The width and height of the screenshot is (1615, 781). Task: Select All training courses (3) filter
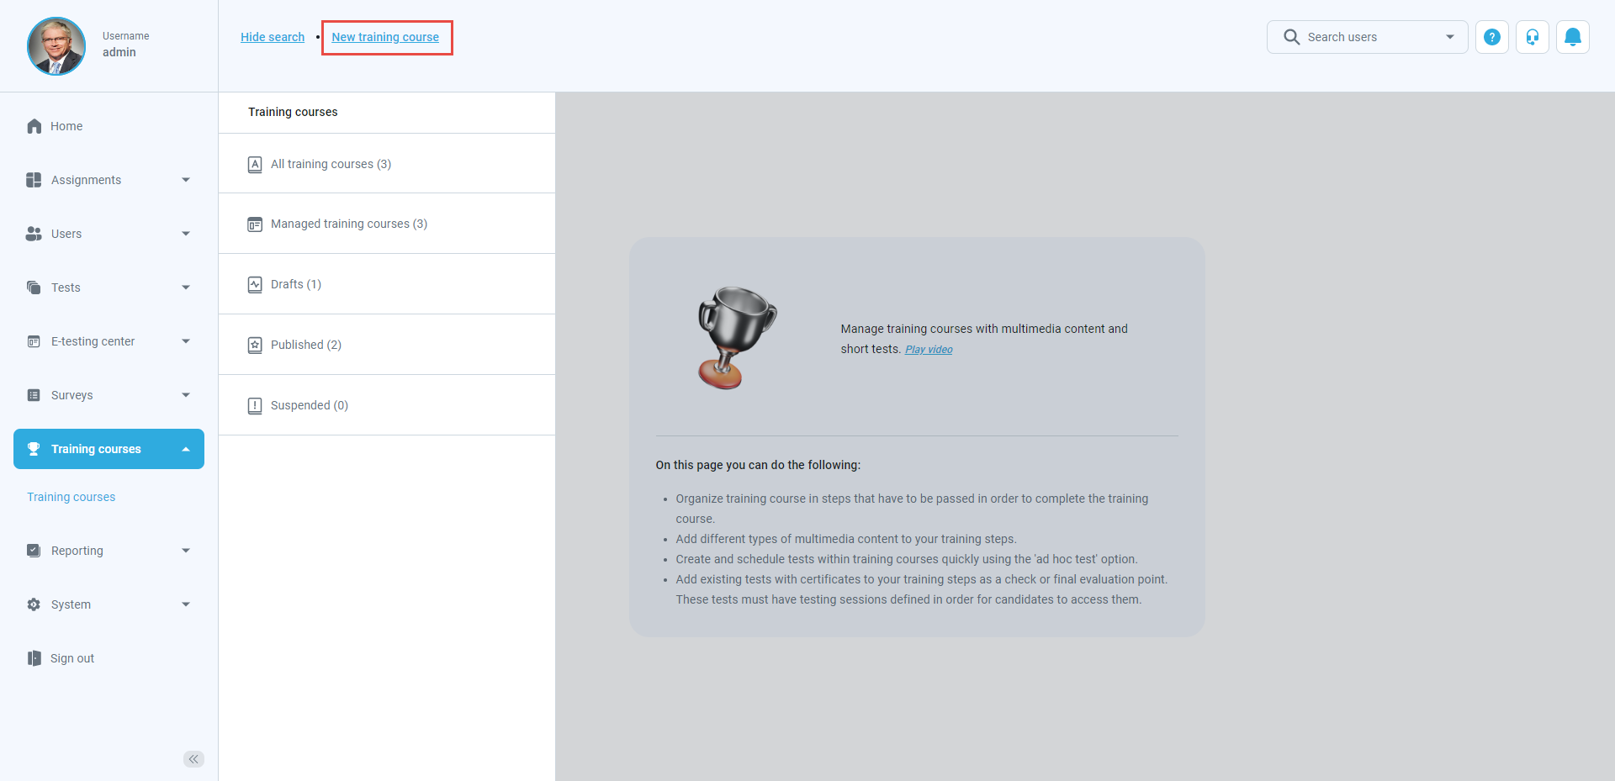click(331, 164)
